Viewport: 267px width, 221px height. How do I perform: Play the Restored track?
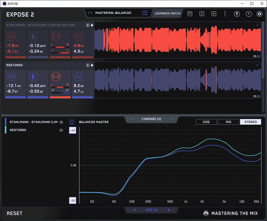[x=92, y=65]
